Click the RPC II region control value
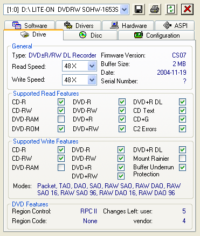 pos(88,211)
